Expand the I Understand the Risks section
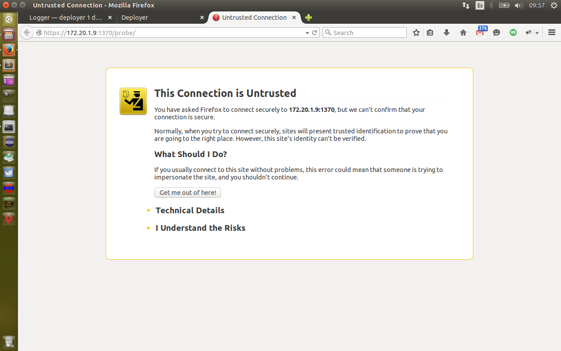This screenshot has width=561, height=351. (x=200, y=228)
